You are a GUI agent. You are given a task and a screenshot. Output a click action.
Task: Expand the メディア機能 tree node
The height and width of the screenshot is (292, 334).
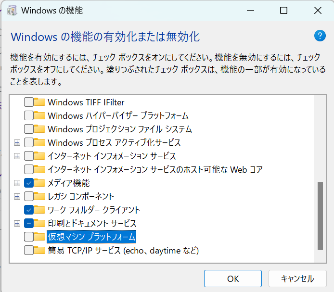17,183
